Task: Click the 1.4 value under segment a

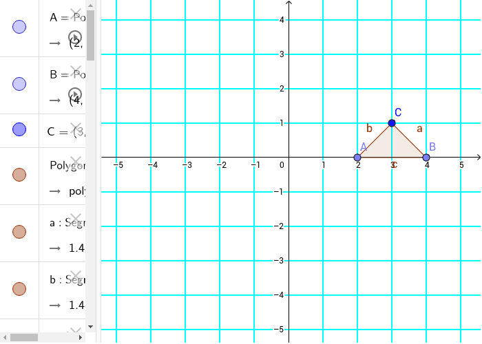Action: point(77,248)
